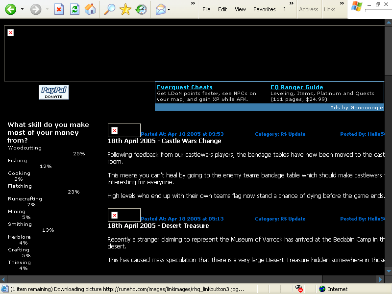The height and width of the screenshot is (294, 392).
Task: Click 'Category: RS Update' on Castle Wars post
Action: pos(280,134)
